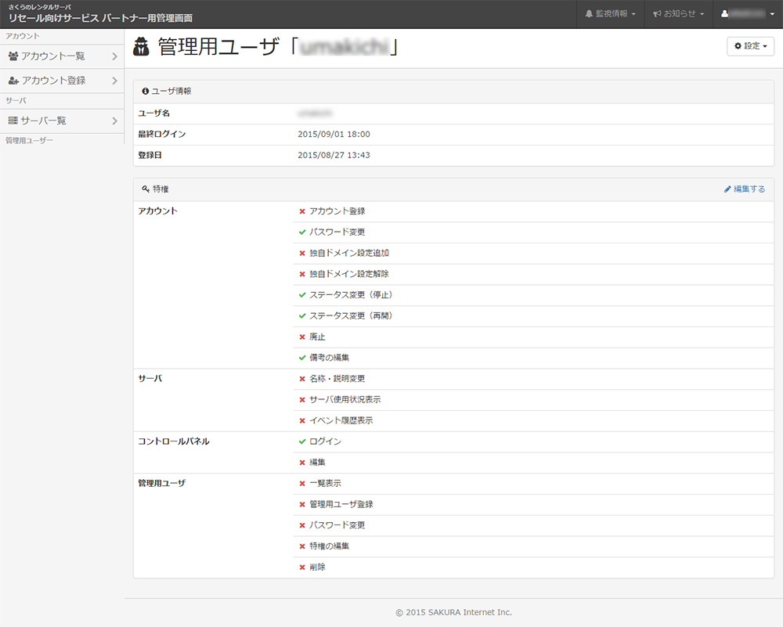Click the green check beside ログイン privilege
Screen dimensions: 783x627
pos(302,441)
